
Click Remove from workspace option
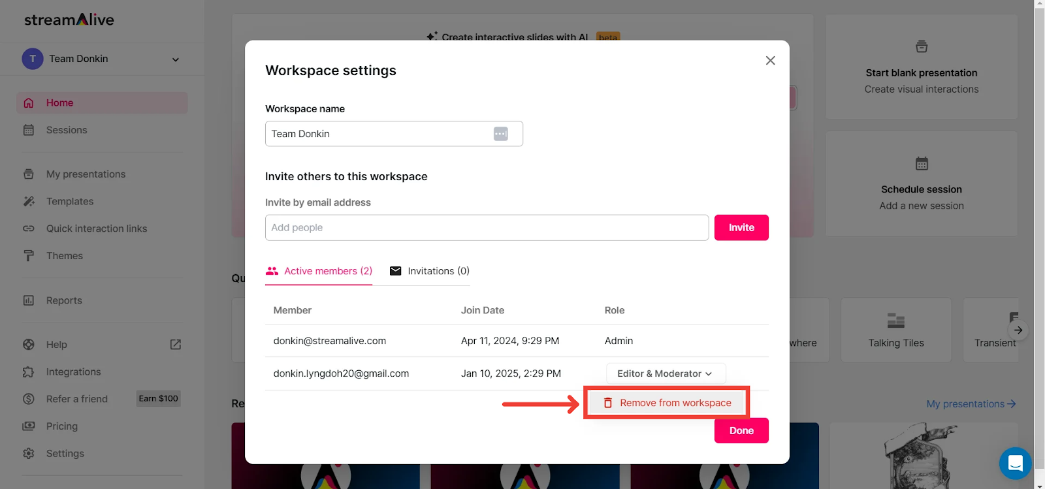[667, 403]
